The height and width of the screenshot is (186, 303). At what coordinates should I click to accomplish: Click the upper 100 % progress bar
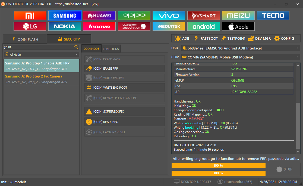click(x=218, y=166)
